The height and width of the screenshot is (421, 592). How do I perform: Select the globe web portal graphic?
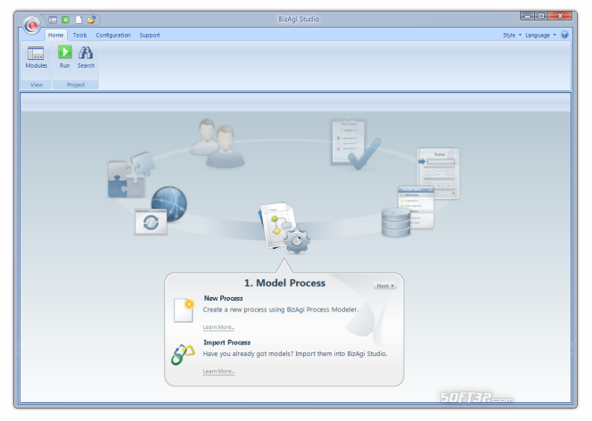[160, 210]
